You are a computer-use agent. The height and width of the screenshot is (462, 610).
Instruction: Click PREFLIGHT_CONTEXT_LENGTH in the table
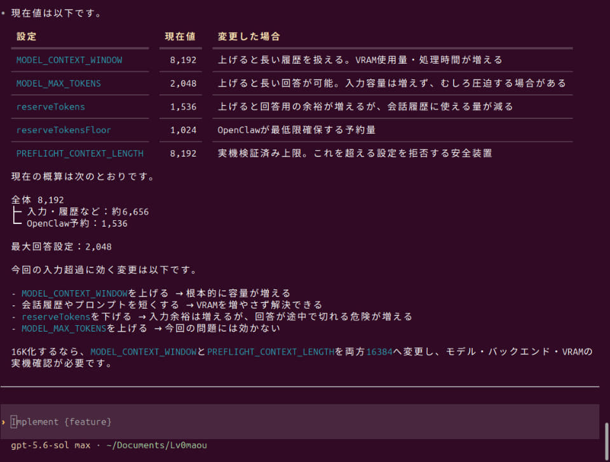(80, 153)
